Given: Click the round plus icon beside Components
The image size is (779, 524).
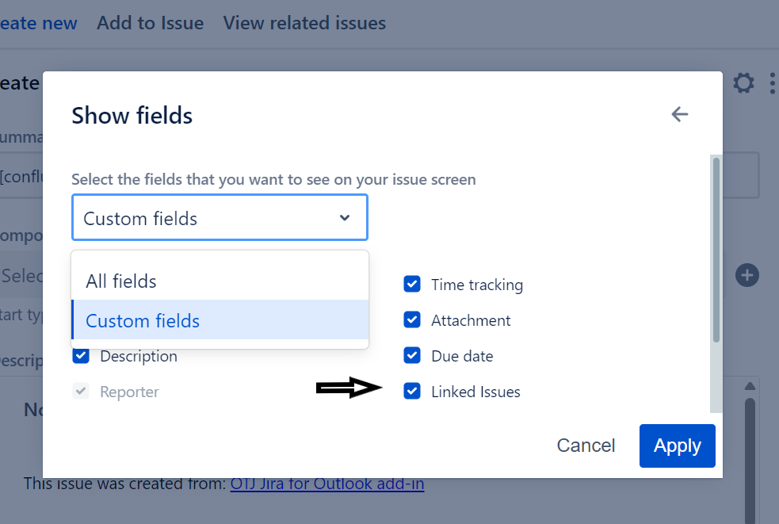Looking at the screenshot, I should (747, 275).
